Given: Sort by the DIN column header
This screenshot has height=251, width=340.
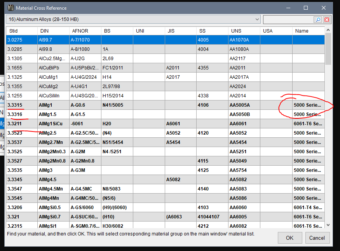Looking at the screenshot, I should pyautogui.click(x=53, y=31).
